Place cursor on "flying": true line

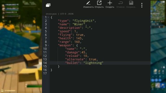(x=72, y=35)
